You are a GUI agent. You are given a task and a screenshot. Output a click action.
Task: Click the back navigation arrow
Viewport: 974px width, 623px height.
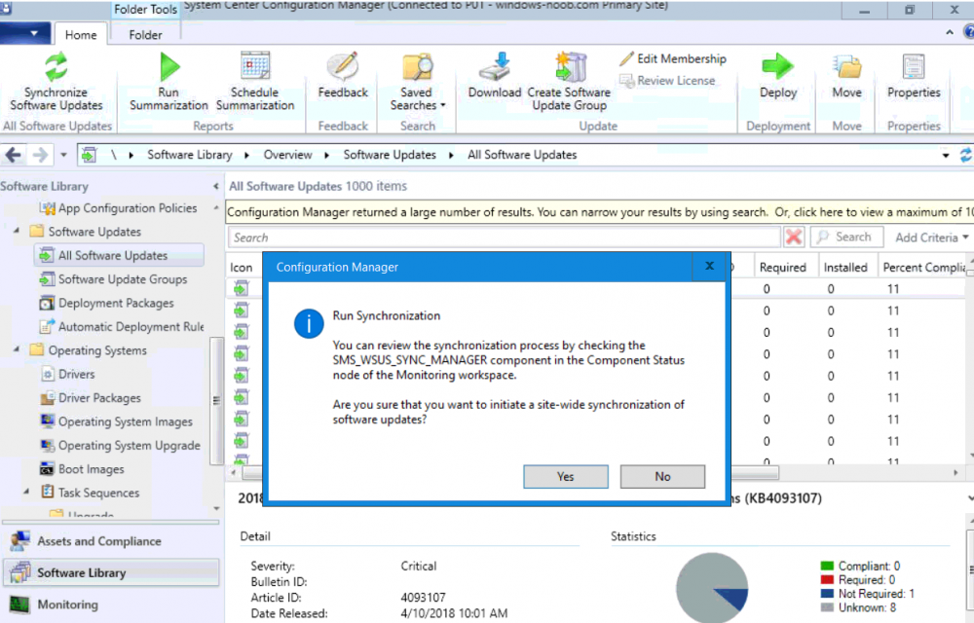click(x=13, y=155)
